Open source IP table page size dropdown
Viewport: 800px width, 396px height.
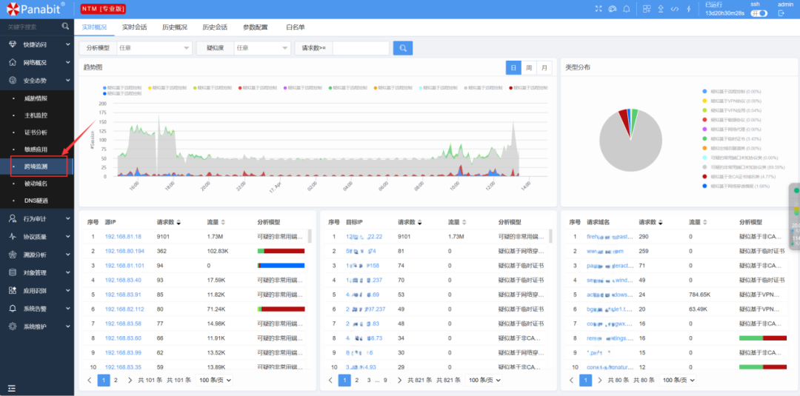pos(214,380)
